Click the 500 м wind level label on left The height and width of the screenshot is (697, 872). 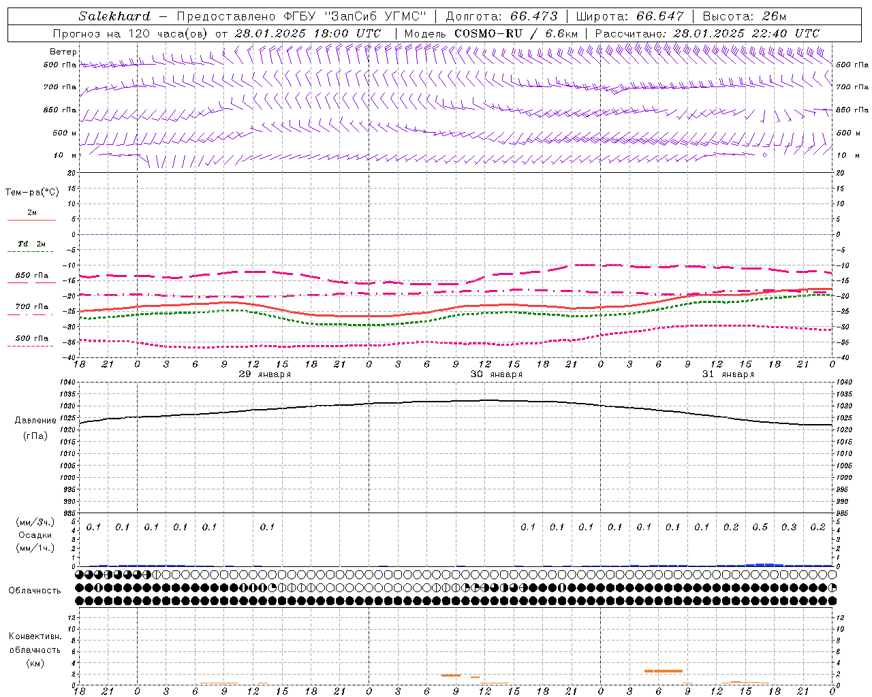[65, 133]
